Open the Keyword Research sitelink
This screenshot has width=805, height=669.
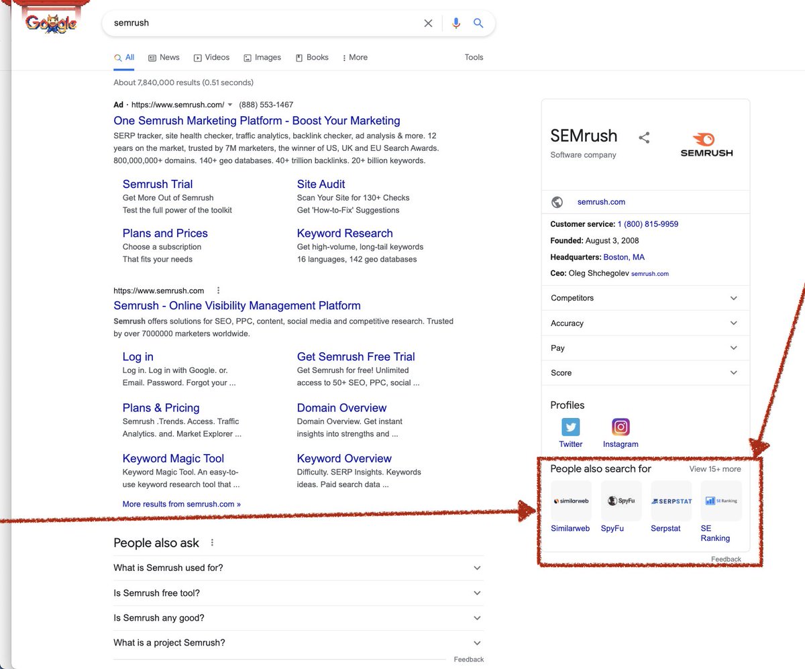click(345, 233)
